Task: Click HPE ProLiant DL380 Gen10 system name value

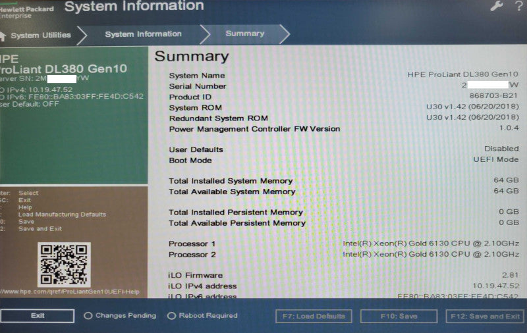Action: click(x=463, y=74)
